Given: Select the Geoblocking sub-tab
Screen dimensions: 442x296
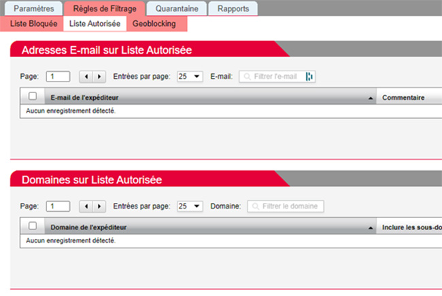Looking at the screenshot, I should 154,24.
